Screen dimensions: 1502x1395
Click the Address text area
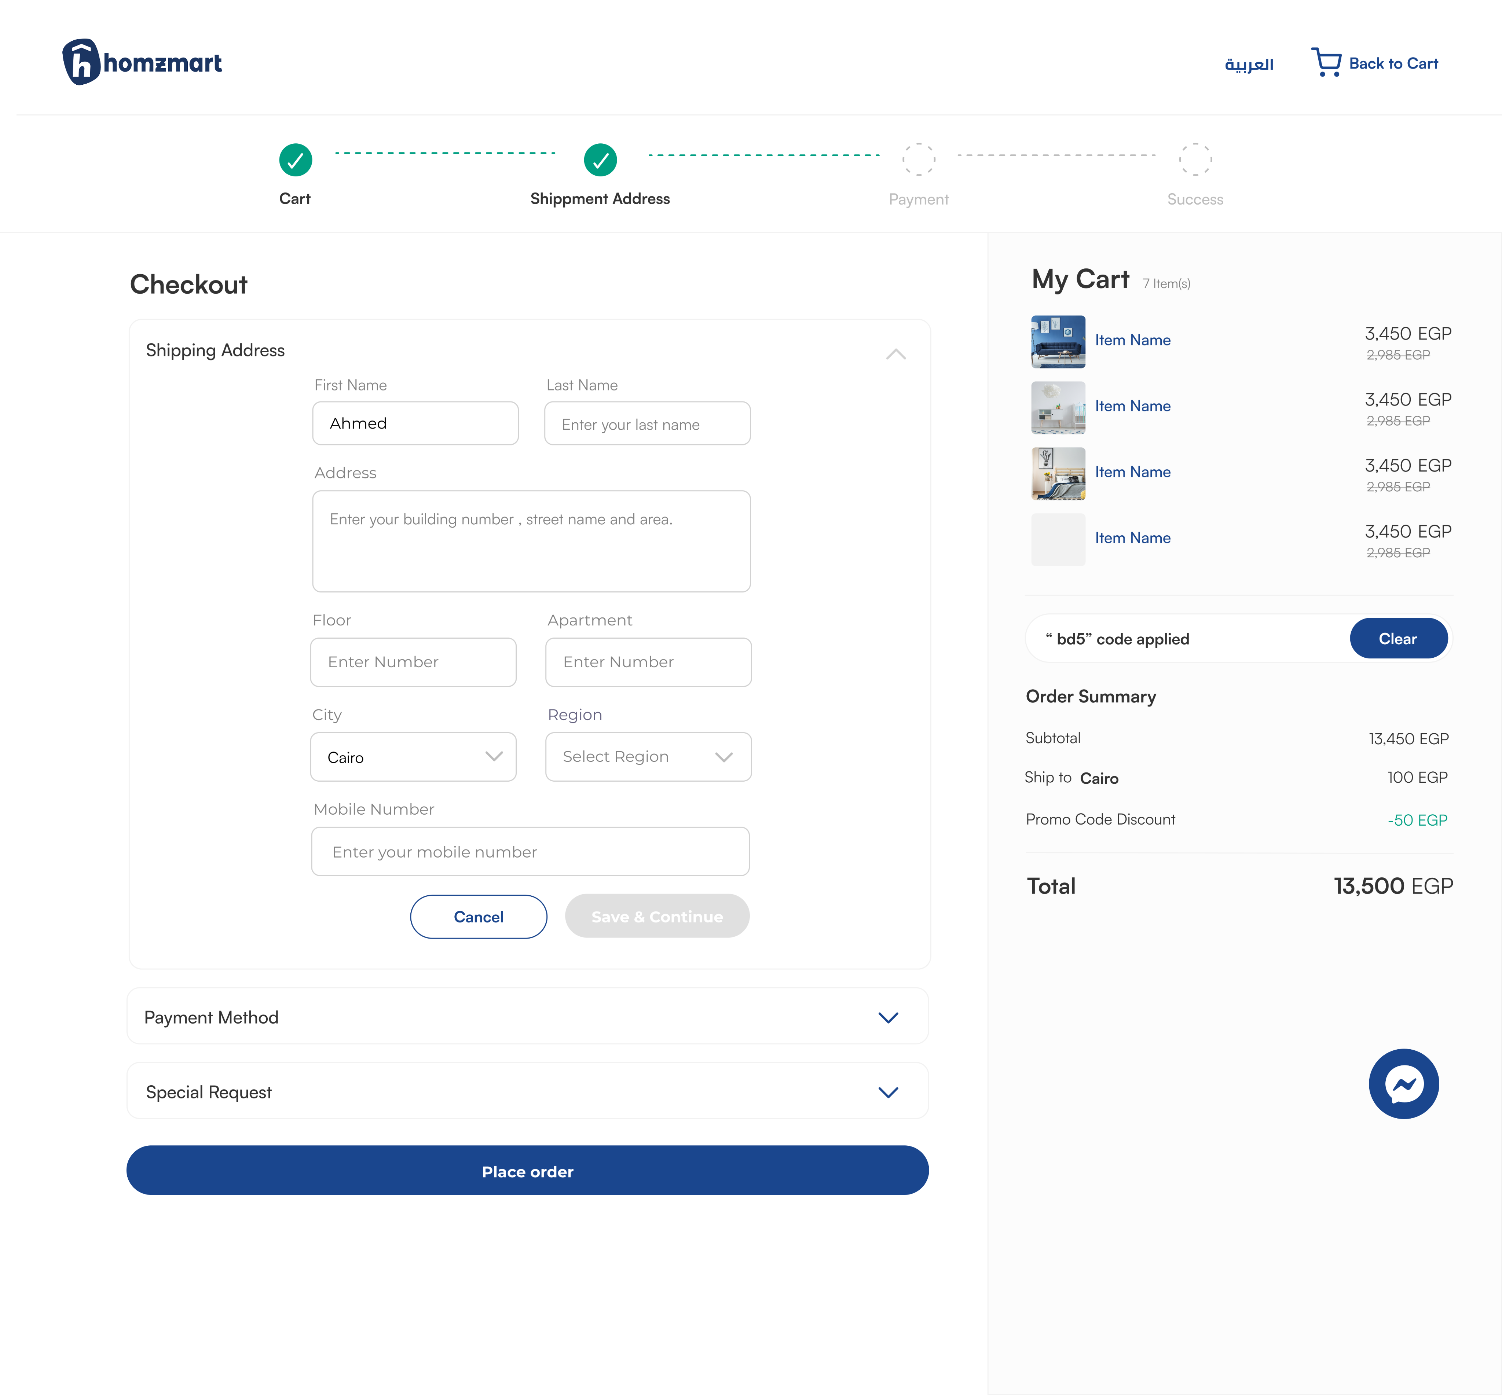click(531, 541)
